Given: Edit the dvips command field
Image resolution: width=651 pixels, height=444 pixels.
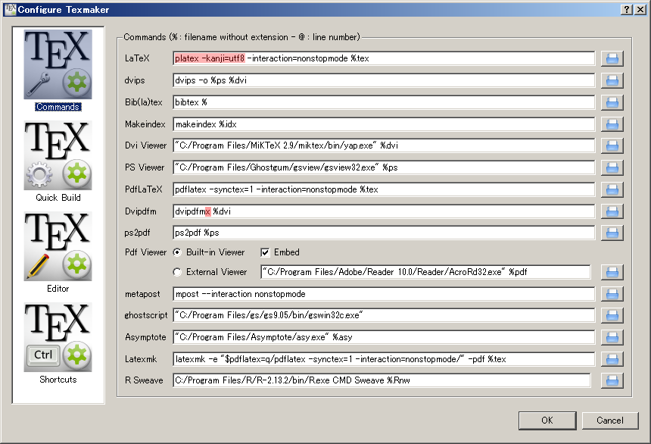Looking at the screenshot, I should [x=384, y=80].
